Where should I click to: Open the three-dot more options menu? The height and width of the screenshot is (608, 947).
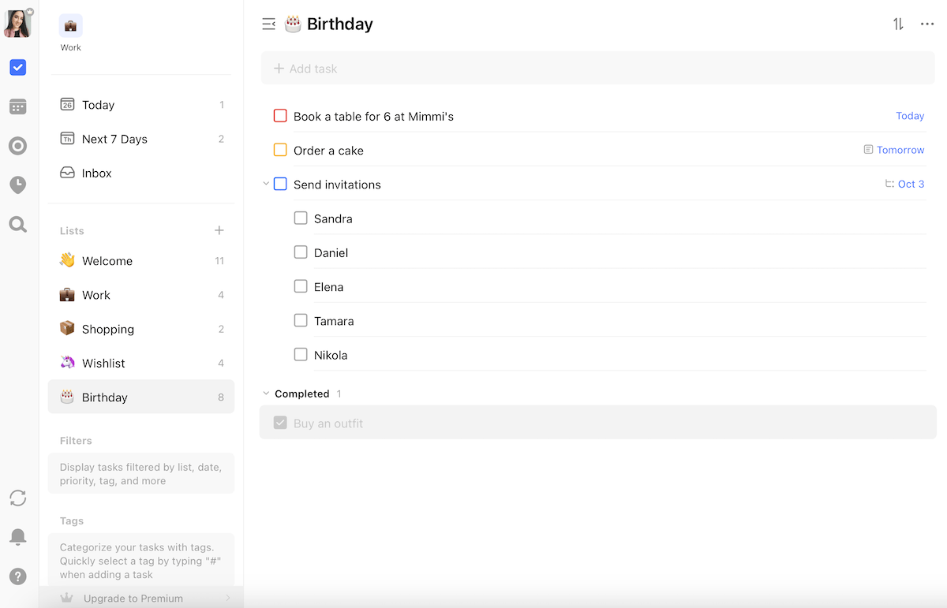(x=927, y=24)
